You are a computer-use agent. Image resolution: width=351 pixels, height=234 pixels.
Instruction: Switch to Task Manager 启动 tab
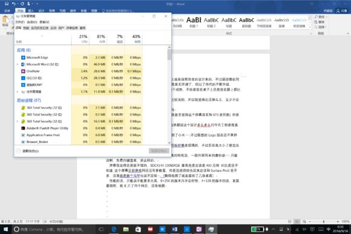[x=53, y=28]
